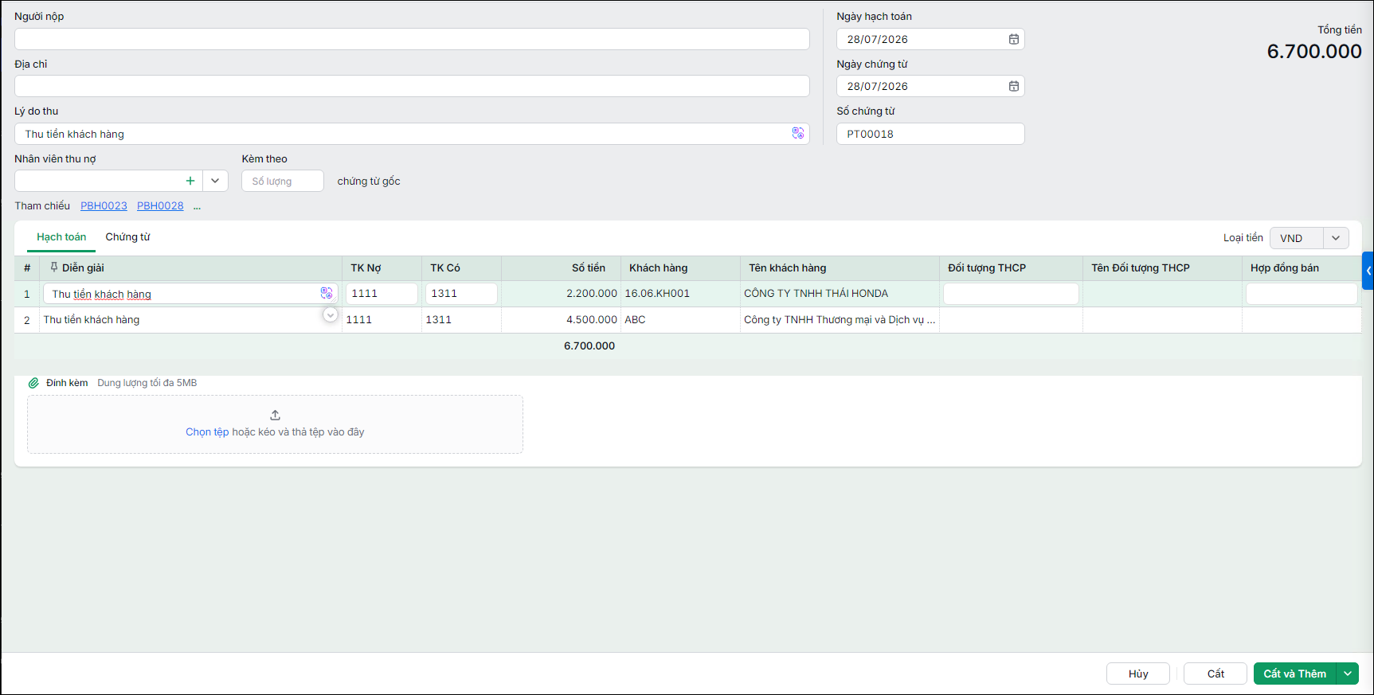Focus the Người nộp field

412,39
